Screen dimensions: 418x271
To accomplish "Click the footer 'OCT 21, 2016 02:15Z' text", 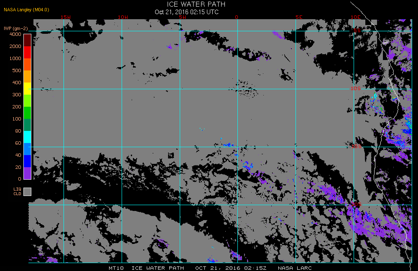I will point(231,268).
